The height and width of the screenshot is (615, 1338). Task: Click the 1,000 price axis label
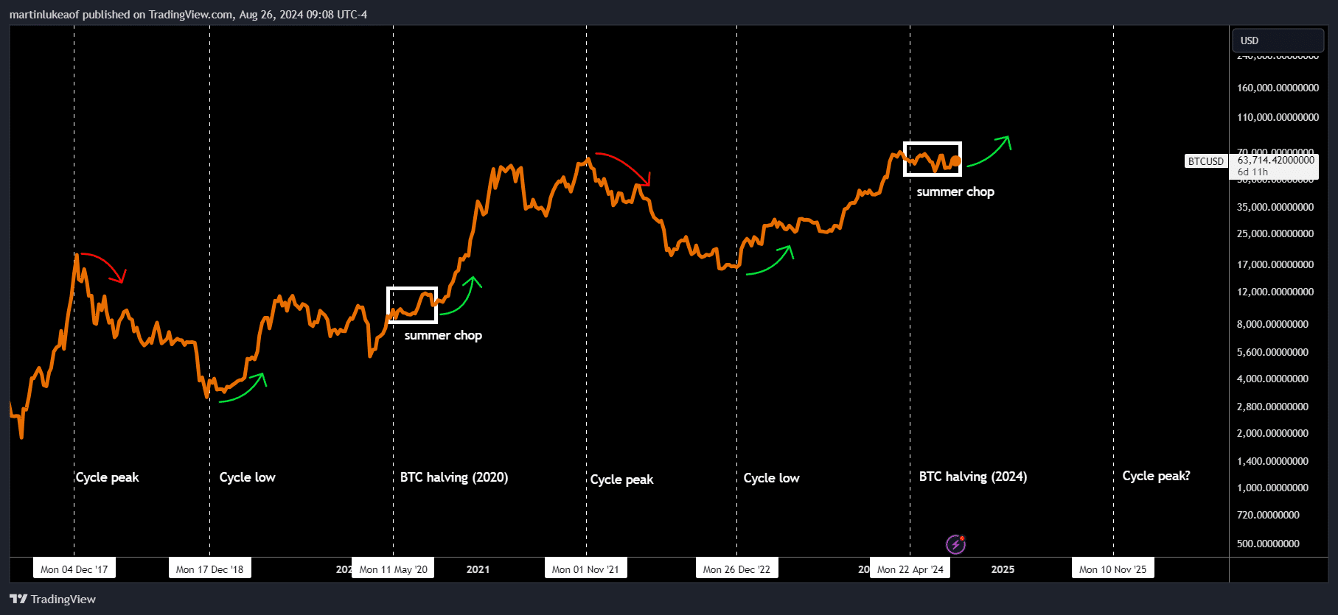(1272, 488)
